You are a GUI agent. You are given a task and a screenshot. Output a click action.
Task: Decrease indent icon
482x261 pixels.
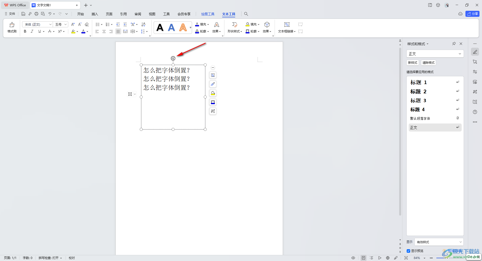(118, 24)
